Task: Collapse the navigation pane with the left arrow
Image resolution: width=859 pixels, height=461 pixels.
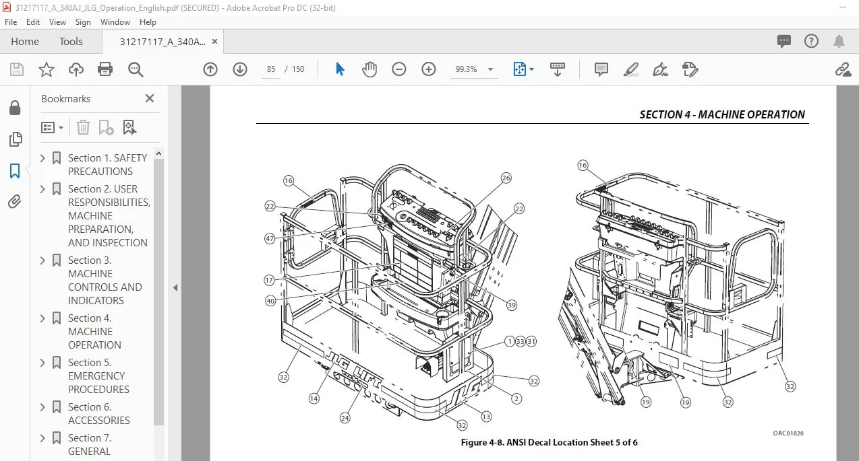Action: coord(175,287)
